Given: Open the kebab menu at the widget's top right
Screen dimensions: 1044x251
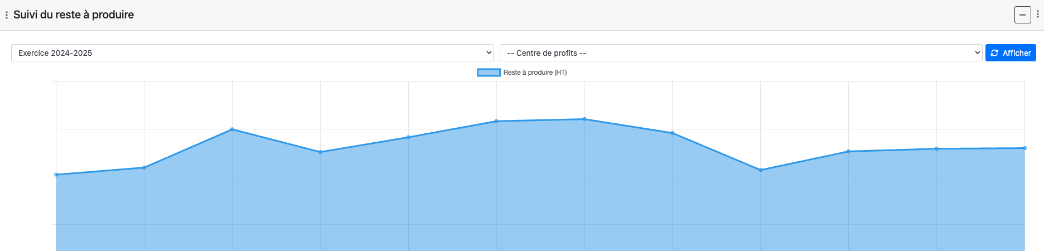Looking at the screenshot, I should tap(1037, 15).
